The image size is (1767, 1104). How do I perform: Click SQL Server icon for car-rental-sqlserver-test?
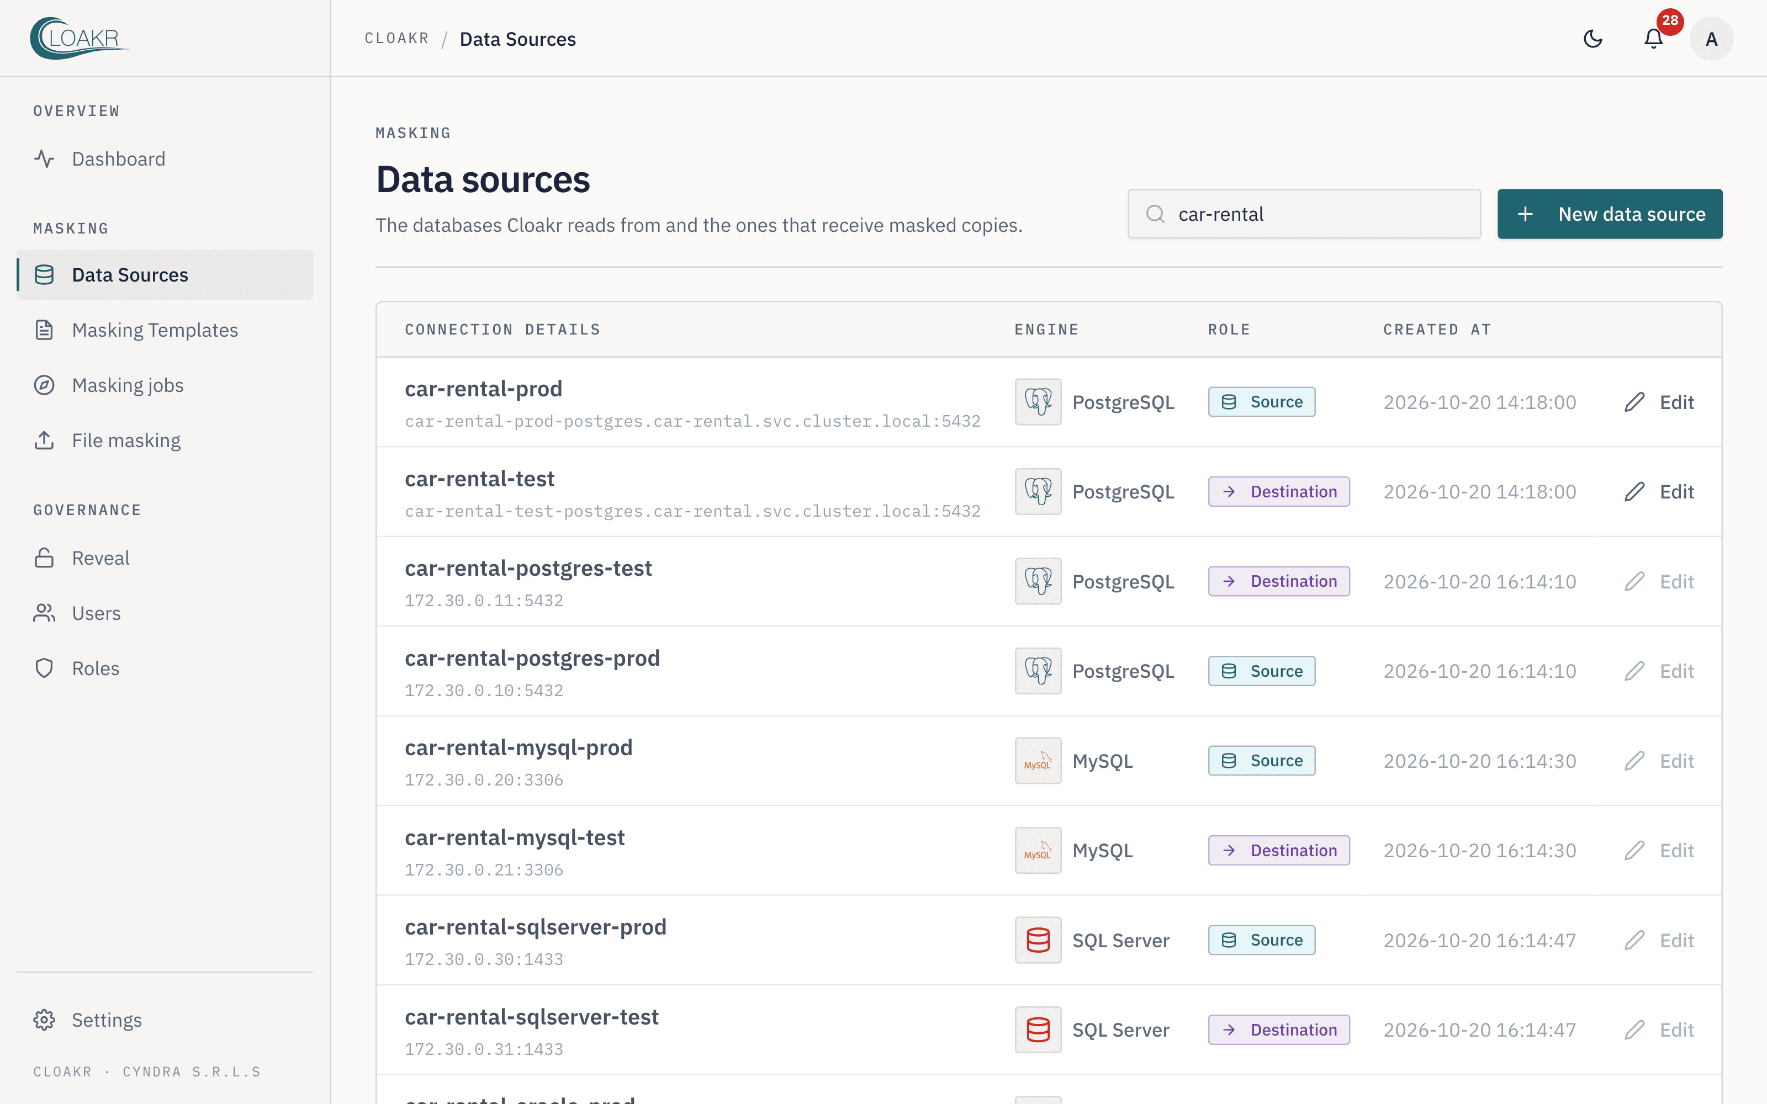1038,1029
